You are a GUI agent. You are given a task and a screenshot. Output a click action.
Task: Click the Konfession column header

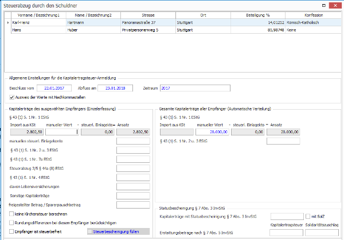pos(314,15)
